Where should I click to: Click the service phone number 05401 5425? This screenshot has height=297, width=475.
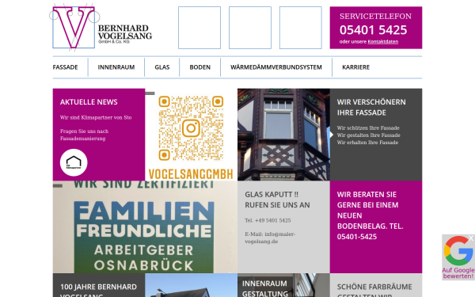[373, 30]
